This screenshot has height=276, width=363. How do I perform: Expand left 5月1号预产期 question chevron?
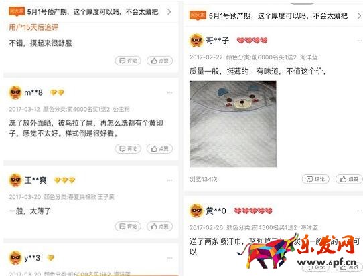(x=169, y=12)
